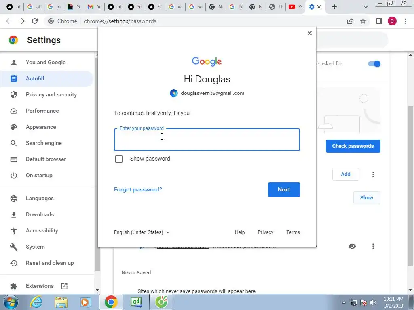Open the Help link in the dialog

pyautogui.click(x=240, y=232)
